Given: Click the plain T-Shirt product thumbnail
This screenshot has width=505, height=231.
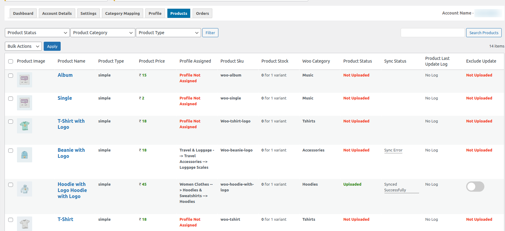Looking at the screenshot, I should coord(25,224).
